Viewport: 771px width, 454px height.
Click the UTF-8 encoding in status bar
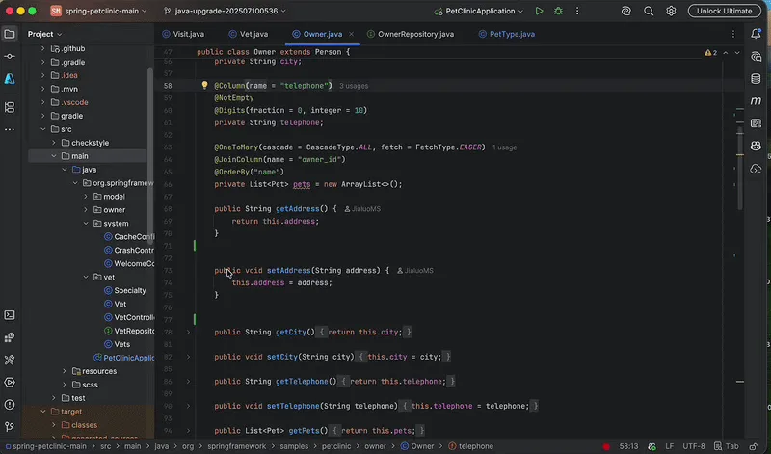(x=693, y=446)
